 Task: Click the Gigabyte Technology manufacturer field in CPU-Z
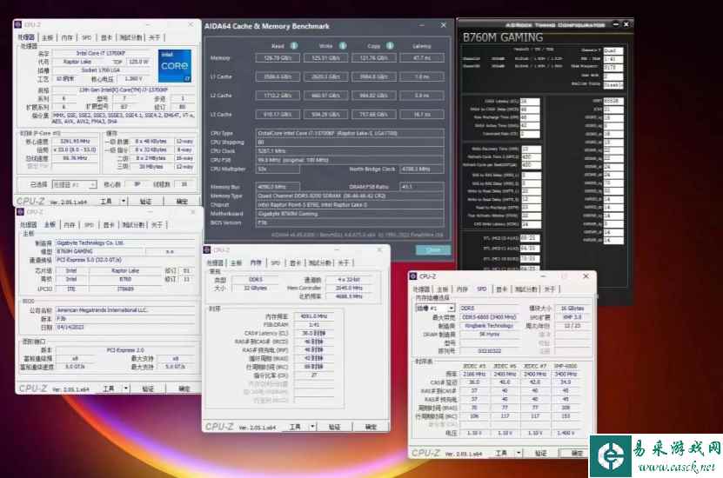[x=125, y=242]
